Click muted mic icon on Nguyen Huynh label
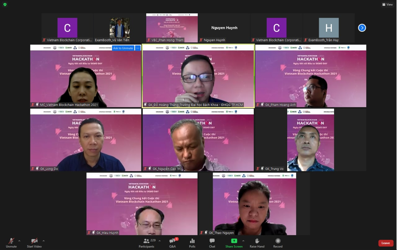This screenshot has height=250, width=397. pyautogui.click(x=201, y=40)
